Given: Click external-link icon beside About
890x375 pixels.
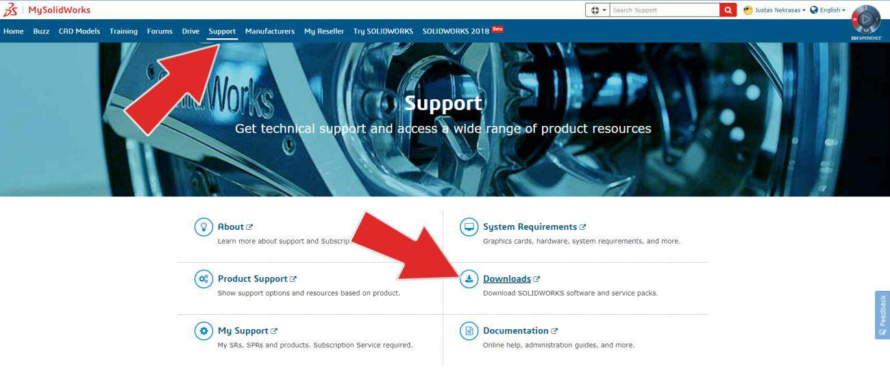Looking at the screenshot, I should pos(249,227).
